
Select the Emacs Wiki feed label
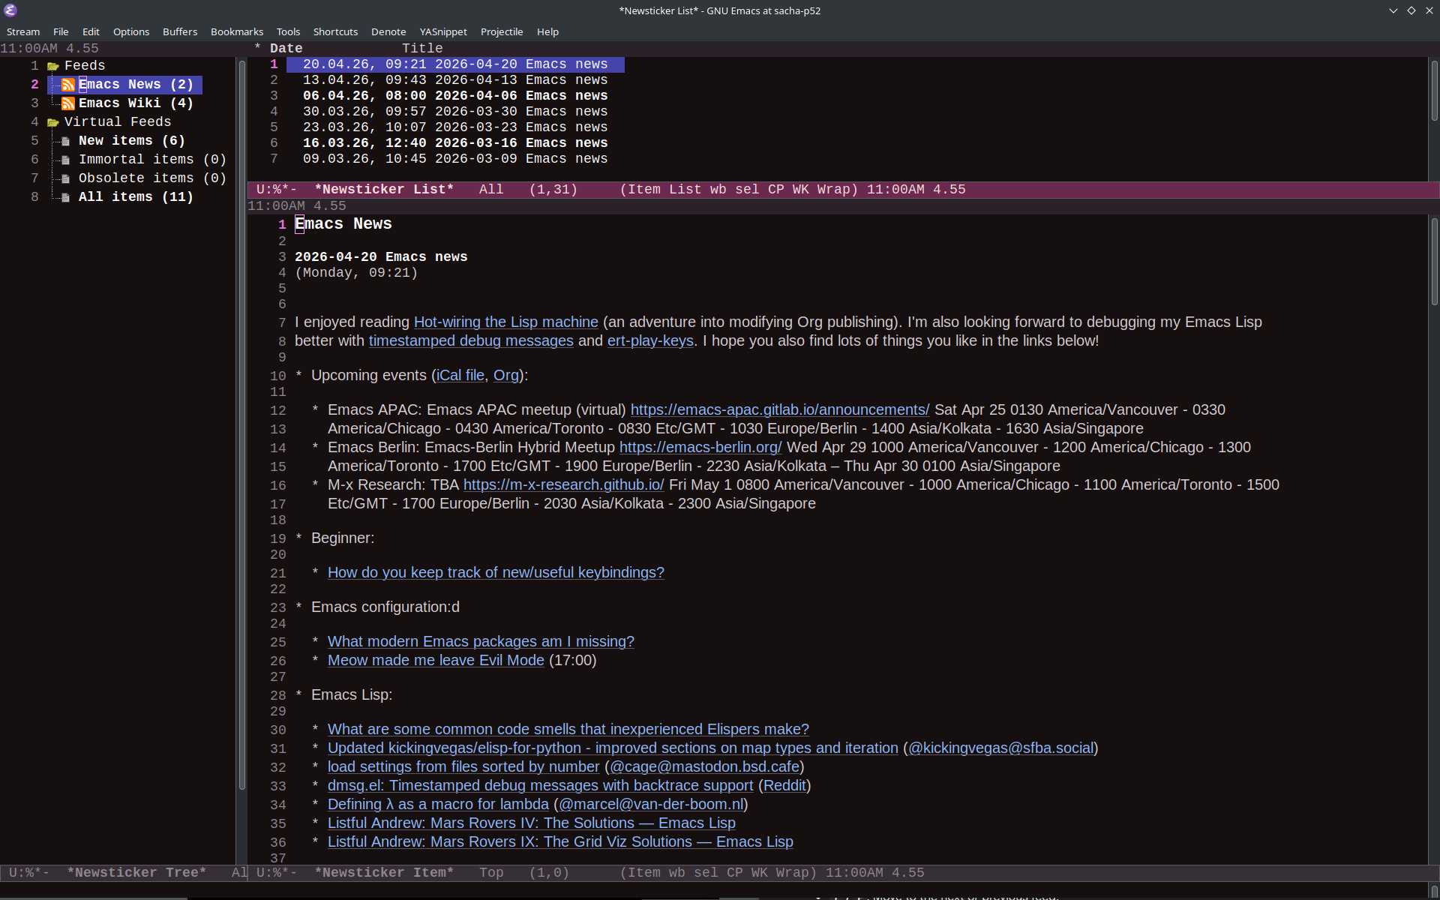136,103
